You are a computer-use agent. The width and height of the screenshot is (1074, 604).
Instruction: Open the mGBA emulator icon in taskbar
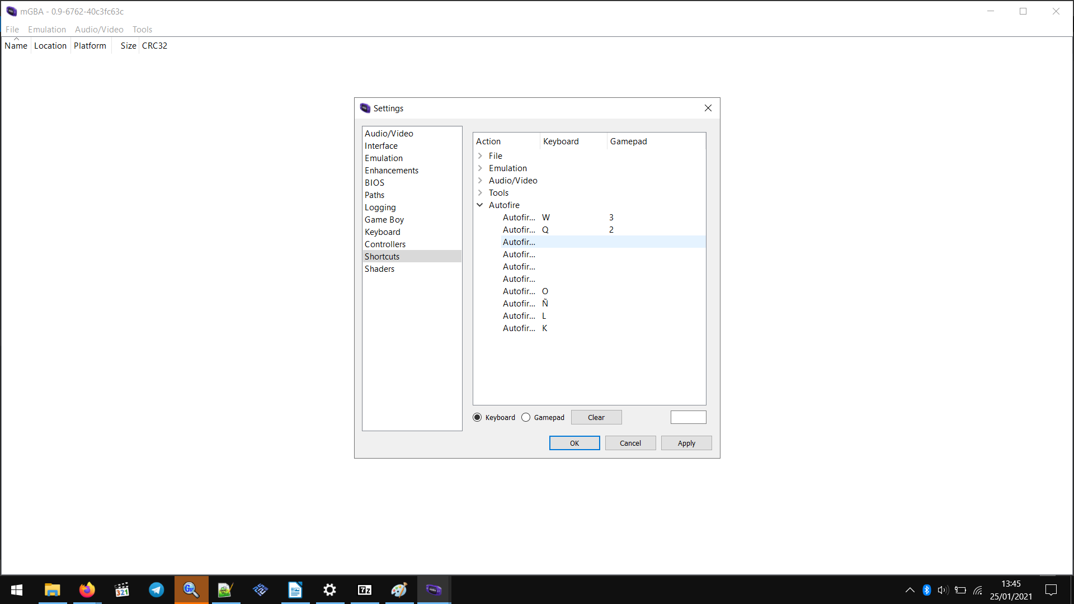tap(434, 589)
